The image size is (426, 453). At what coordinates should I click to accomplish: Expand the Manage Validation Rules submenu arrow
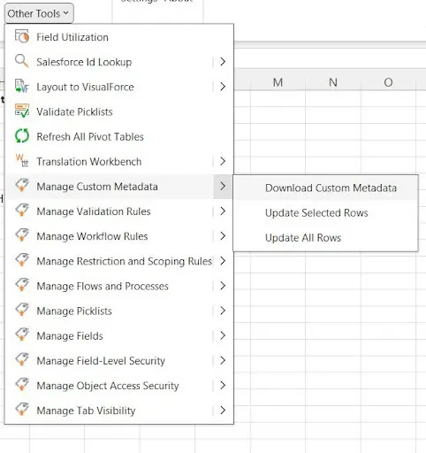click(x=223, y=211)
